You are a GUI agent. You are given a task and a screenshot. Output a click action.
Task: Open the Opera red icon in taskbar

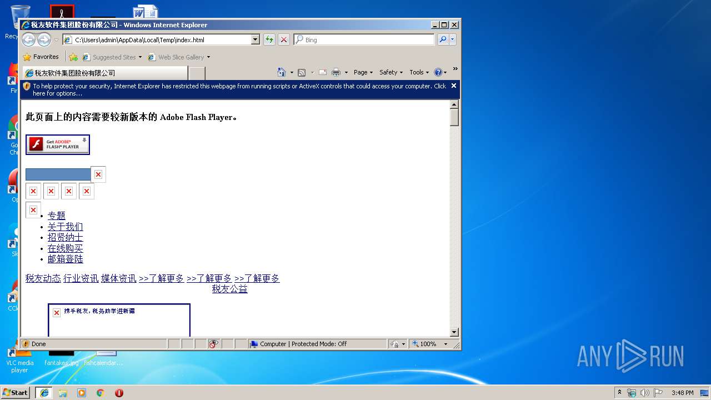pos(119,393)
